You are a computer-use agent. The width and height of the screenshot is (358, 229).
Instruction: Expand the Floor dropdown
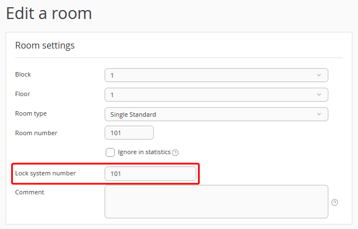click(x=216, y=94)
